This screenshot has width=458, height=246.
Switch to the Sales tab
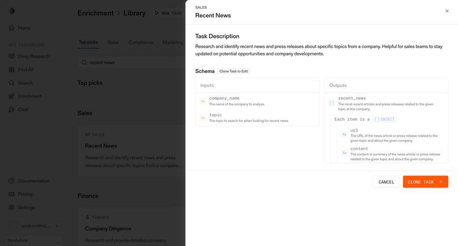click(x=113, y=42)
